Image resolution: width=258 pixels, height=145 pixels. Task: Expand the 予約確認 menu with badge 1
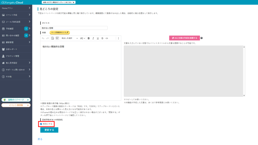tap(16, 28)
